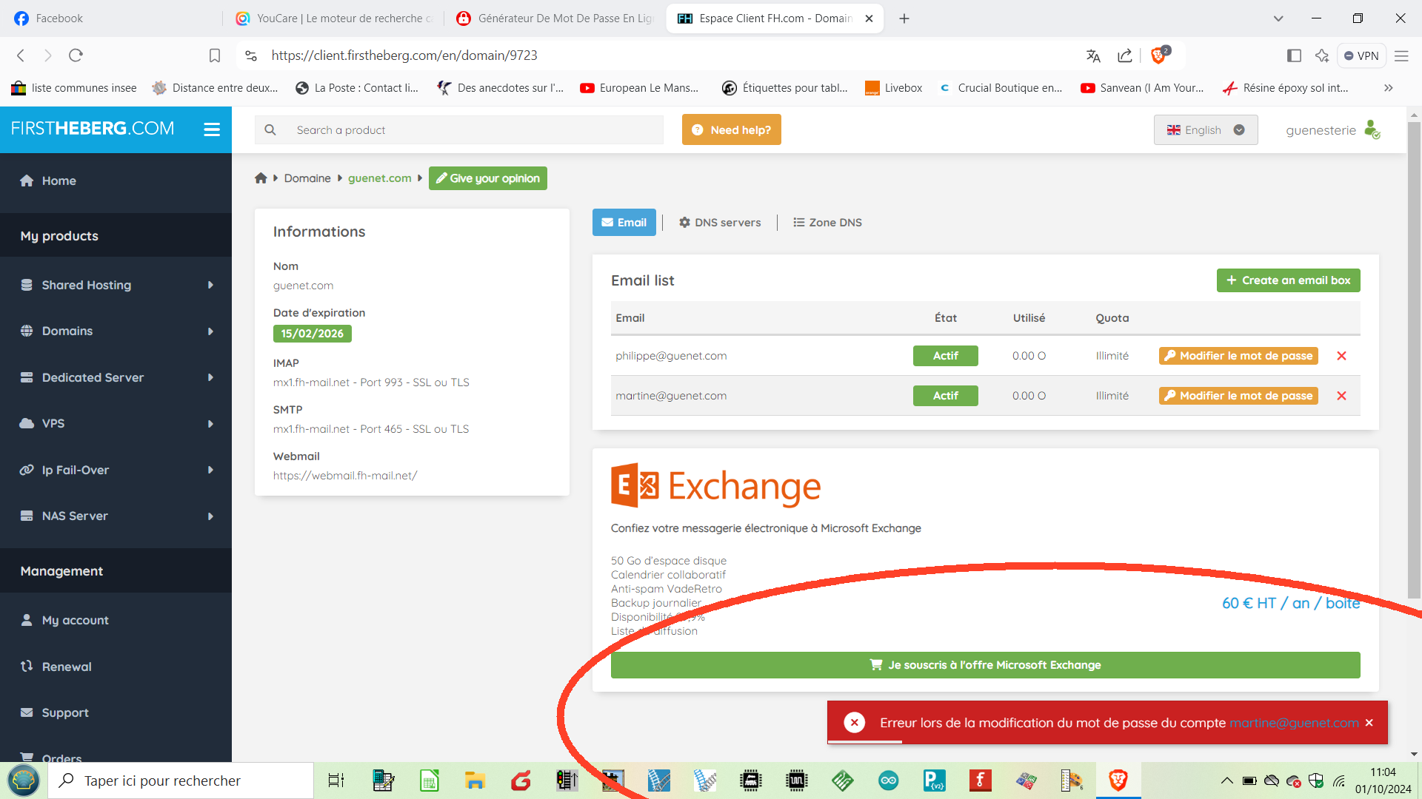Switch to the DNS servers tab
Viewport: 1422px width, 799px height.
click(x=720, y=223)
